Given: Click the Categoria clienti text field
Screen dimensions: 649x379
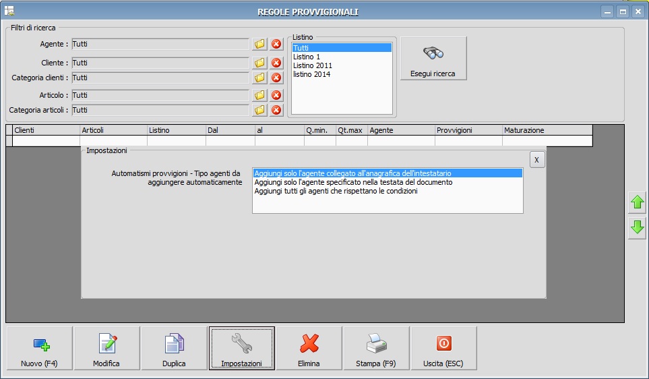Looking at the screenshot, I should click(160, 78).
